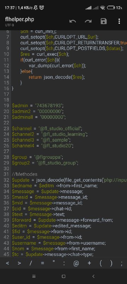Tap the slash key in symbol bar
127x284 pixels.
(31, 263)
